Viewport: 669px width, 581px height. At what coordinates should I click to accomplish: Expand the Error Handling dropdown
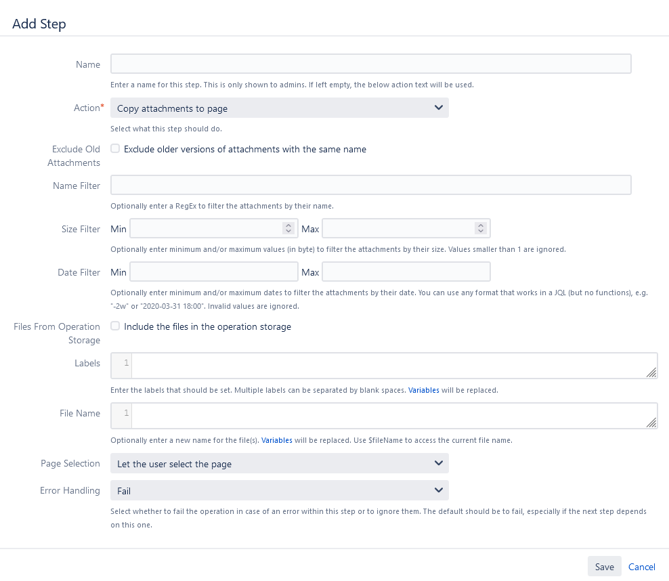[x=279, y=490]
